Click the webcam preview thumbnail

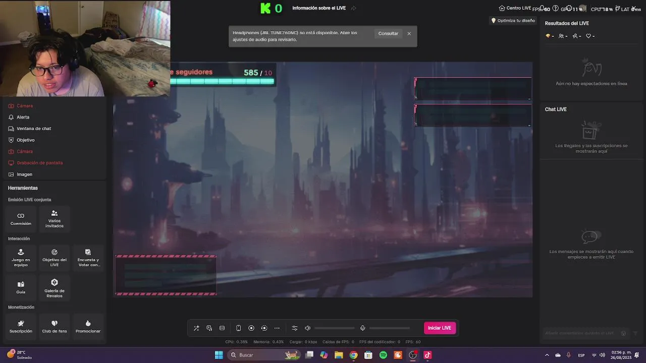(85, 48)
